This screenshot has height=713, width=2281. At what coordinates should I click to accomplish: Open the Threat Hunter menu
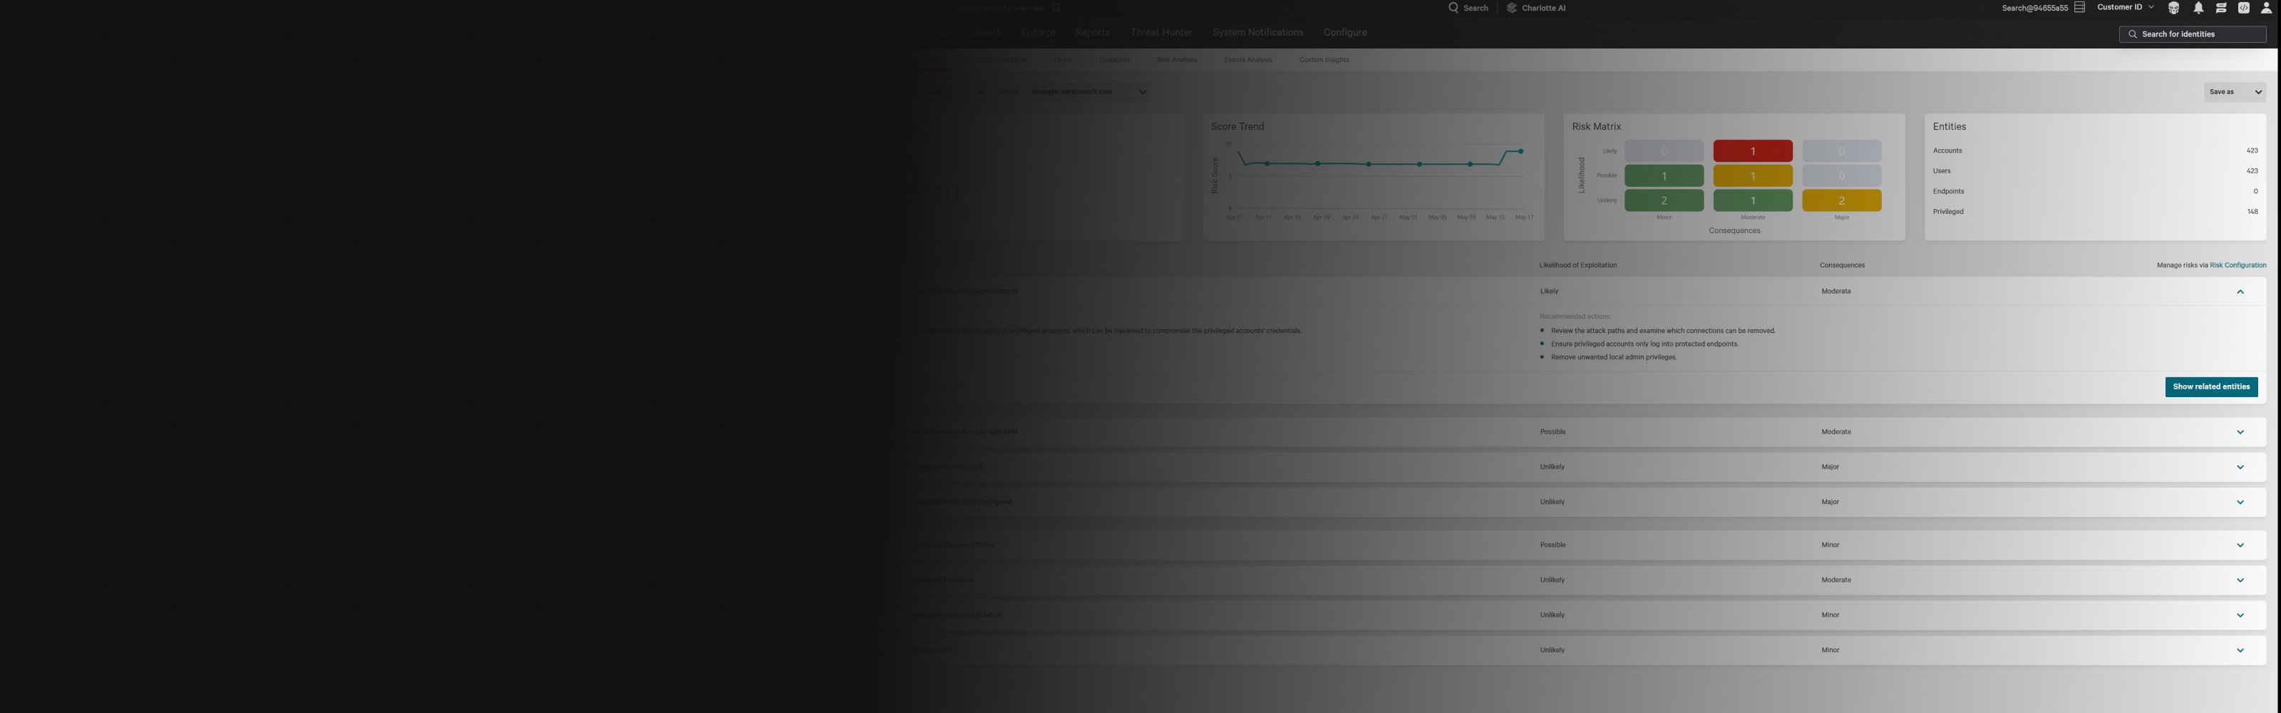[1161, 33]
